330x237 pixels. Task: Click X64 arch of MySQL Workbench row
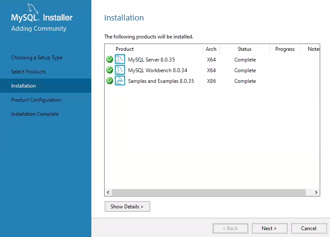tap(211, 70)
